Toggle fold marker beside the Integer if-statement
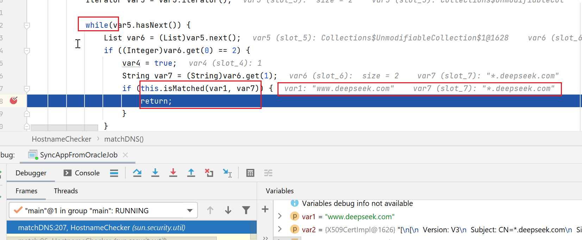 coord(27,51)
